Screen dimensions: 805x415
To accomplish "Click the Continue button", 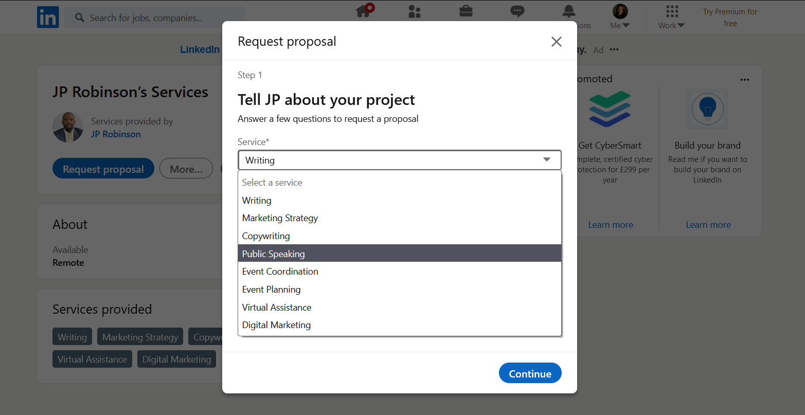I will [530, 373].
